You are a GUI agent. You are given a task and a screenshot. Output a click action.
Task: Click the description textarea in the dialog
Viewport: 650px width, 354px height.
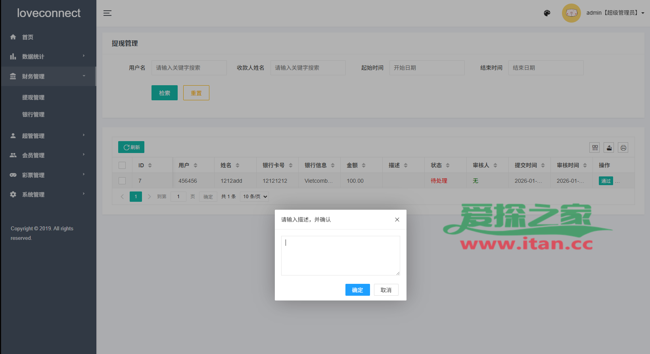coord(340,256)
